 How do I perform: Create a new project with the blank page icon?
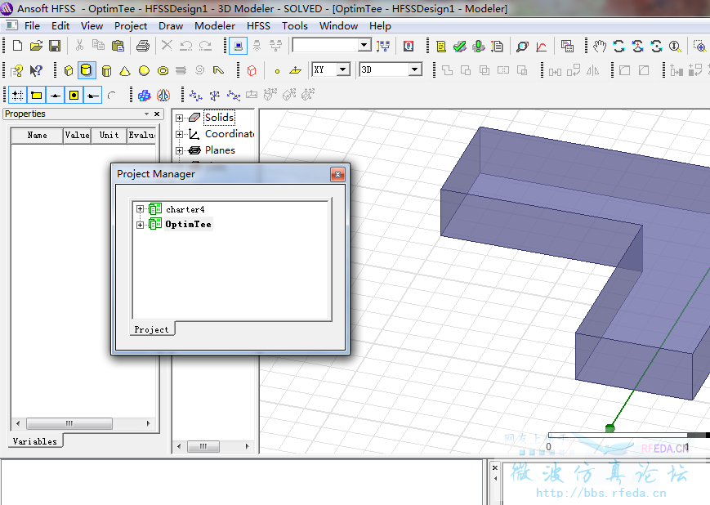click(17, 46)
